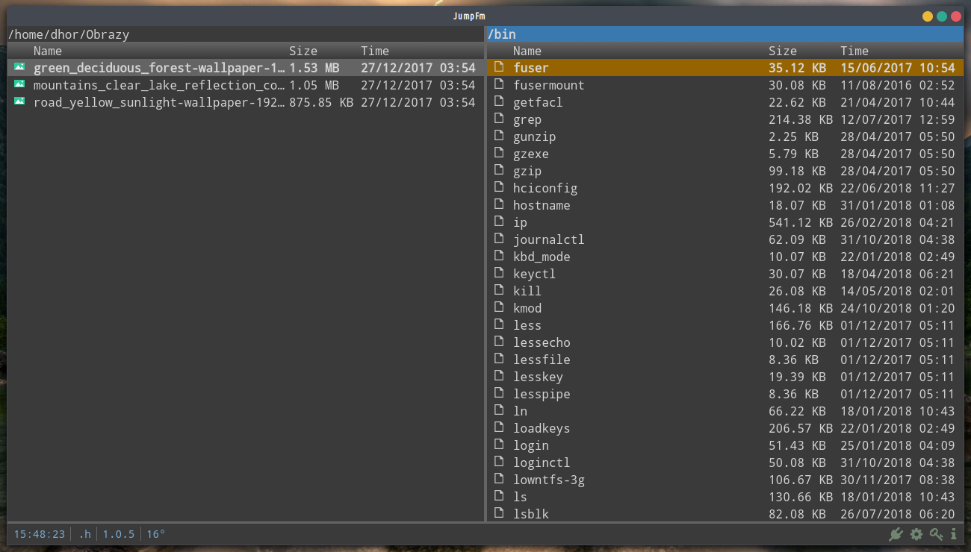971x552 pixels.
Task: Click the 15:48:23 clock in status bar
Action: [40, 534]
